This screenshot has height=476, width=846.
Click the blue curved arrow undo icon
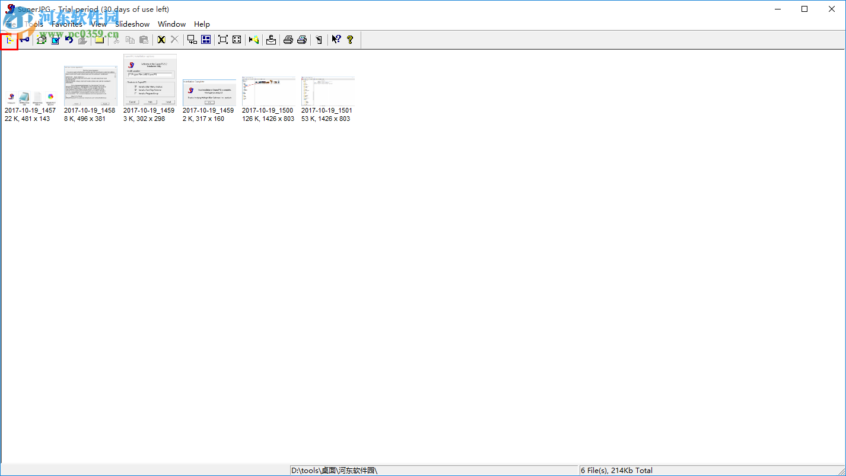[x=69, y=40]
